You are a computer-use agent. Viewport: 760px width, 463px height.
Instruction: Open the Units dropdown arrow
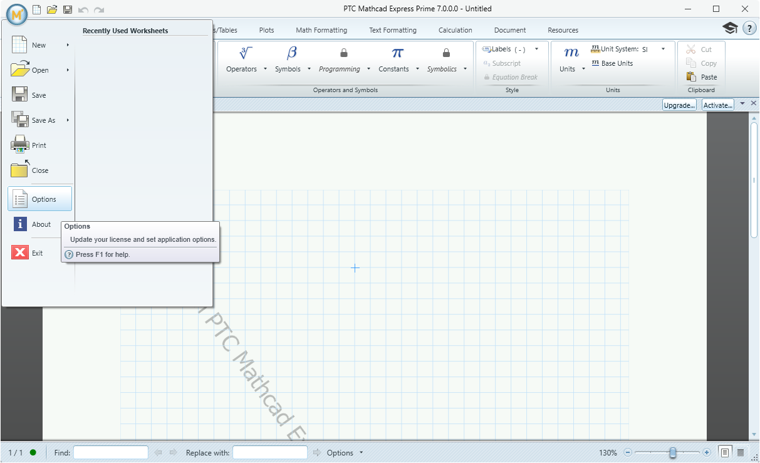pos(583,69)
